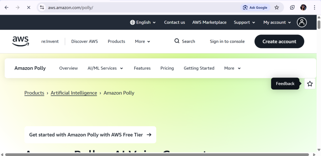Click Sign in to console
The image size is (321, 156).
(x=227, y=41)
